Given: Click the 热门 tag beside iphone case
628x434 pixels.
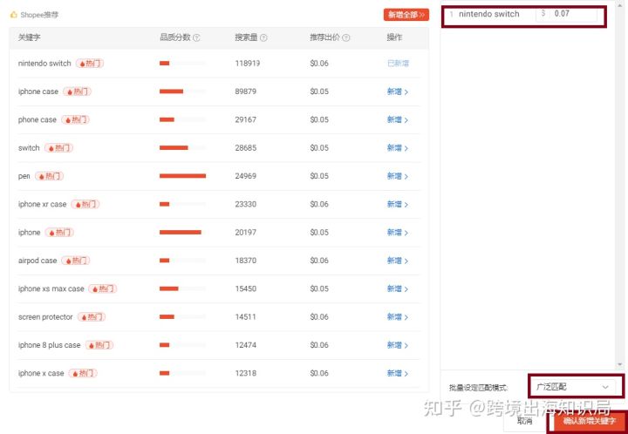Looking at the screenshot, I should (78, 92).
